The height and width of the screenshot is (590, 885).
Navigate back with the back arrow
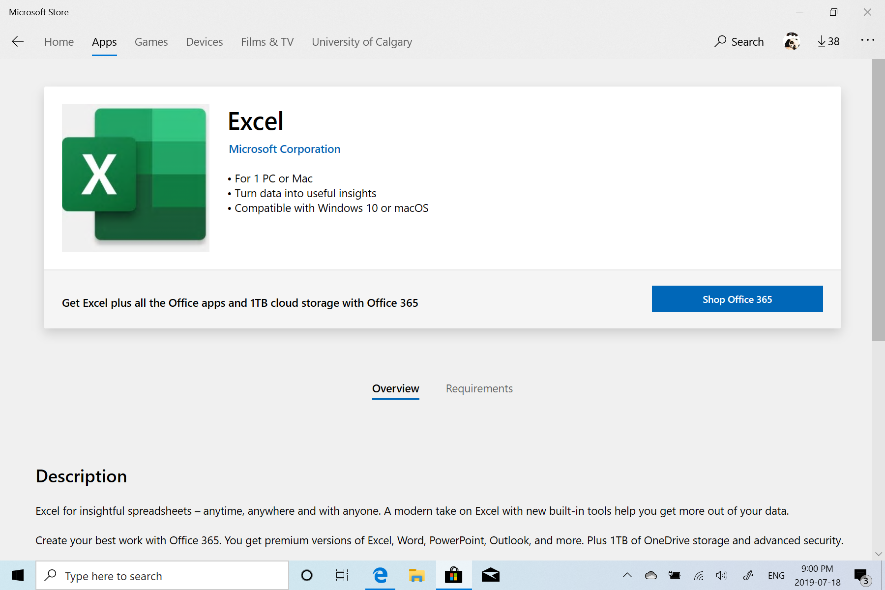tap(18, 42)
